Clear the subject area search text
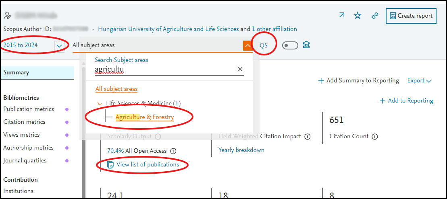 click(240, 69)
